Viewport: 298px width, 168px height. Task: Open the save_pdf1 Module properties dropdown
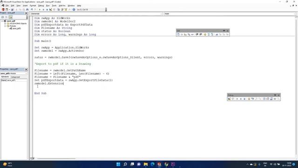click(14, 73)
